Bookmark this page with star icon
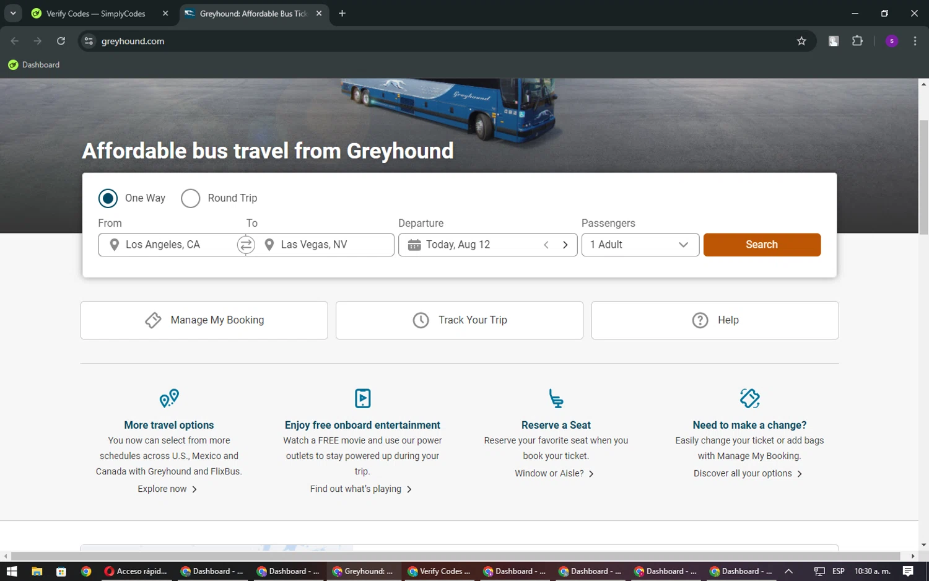The width and height of the screenshot is (929, 581). click(801, 41)
